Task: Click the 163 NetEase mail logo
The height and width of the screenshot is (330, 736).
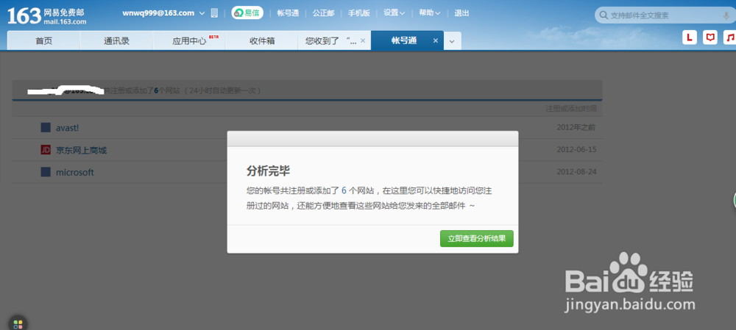Action: [x=47, y=15]
